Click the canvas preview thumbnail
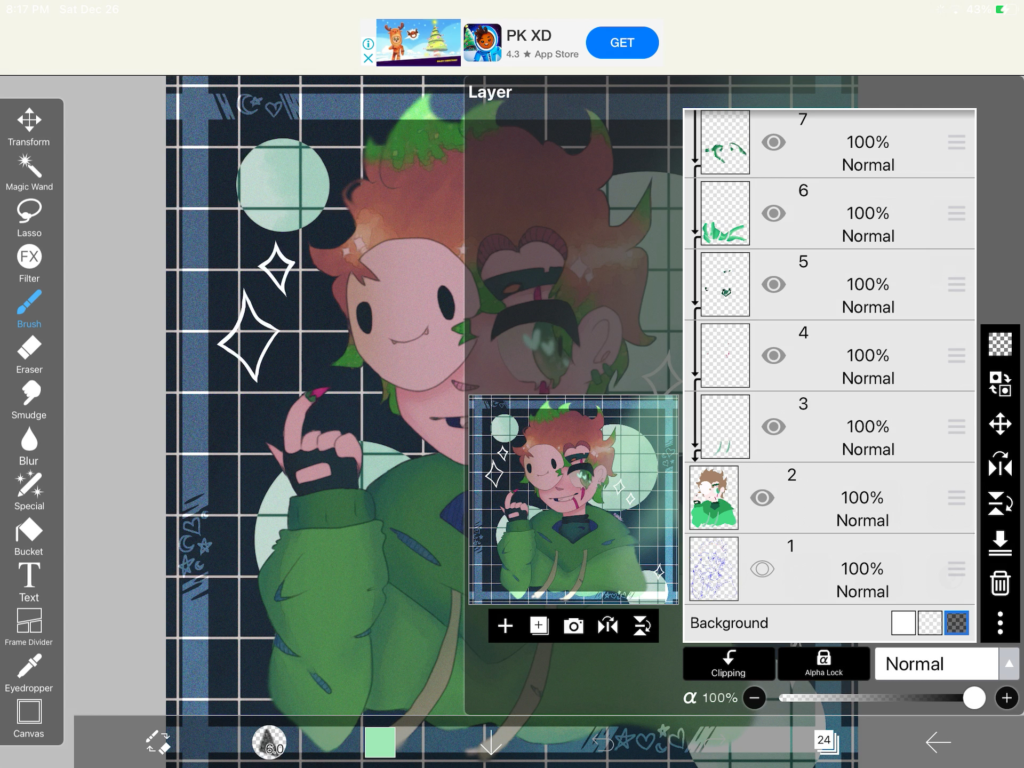 pos(574,500)
